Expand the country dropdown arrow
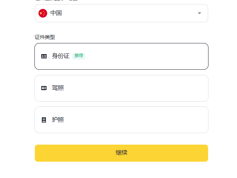The width and height of the screenshot is (237, 178). (x=199, y=13)
